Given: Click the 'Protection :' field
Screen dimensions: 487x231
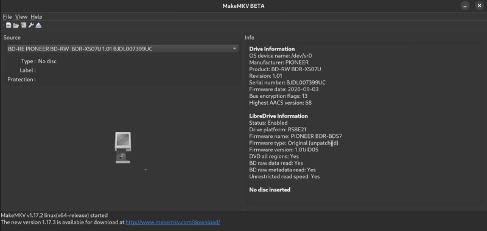Looking at the screenshot, I should click(x=21, y=80).
